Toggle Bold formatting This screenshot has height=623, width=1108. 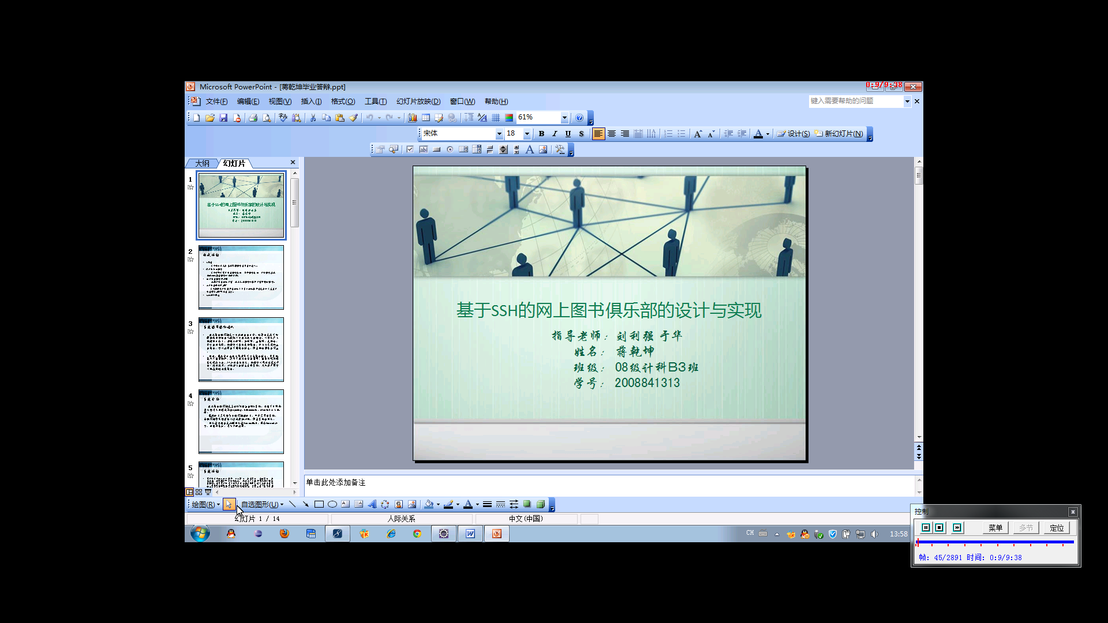point(541,134)
